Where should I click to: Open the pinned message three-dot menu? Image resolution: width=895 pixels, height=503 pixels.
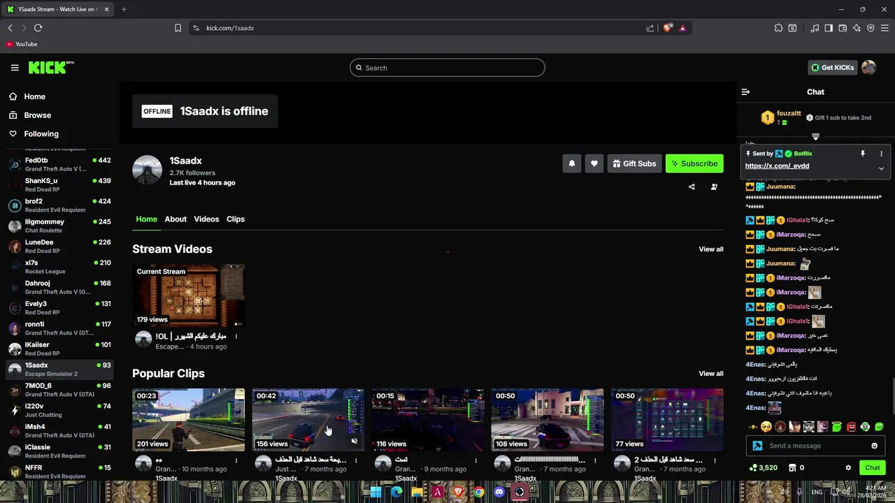pyautogui.click(x=881, y=154)
